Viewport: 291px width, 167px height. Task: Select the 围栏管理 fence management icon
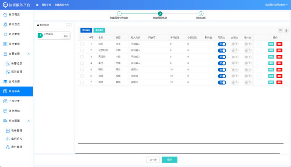click(5, 44)
